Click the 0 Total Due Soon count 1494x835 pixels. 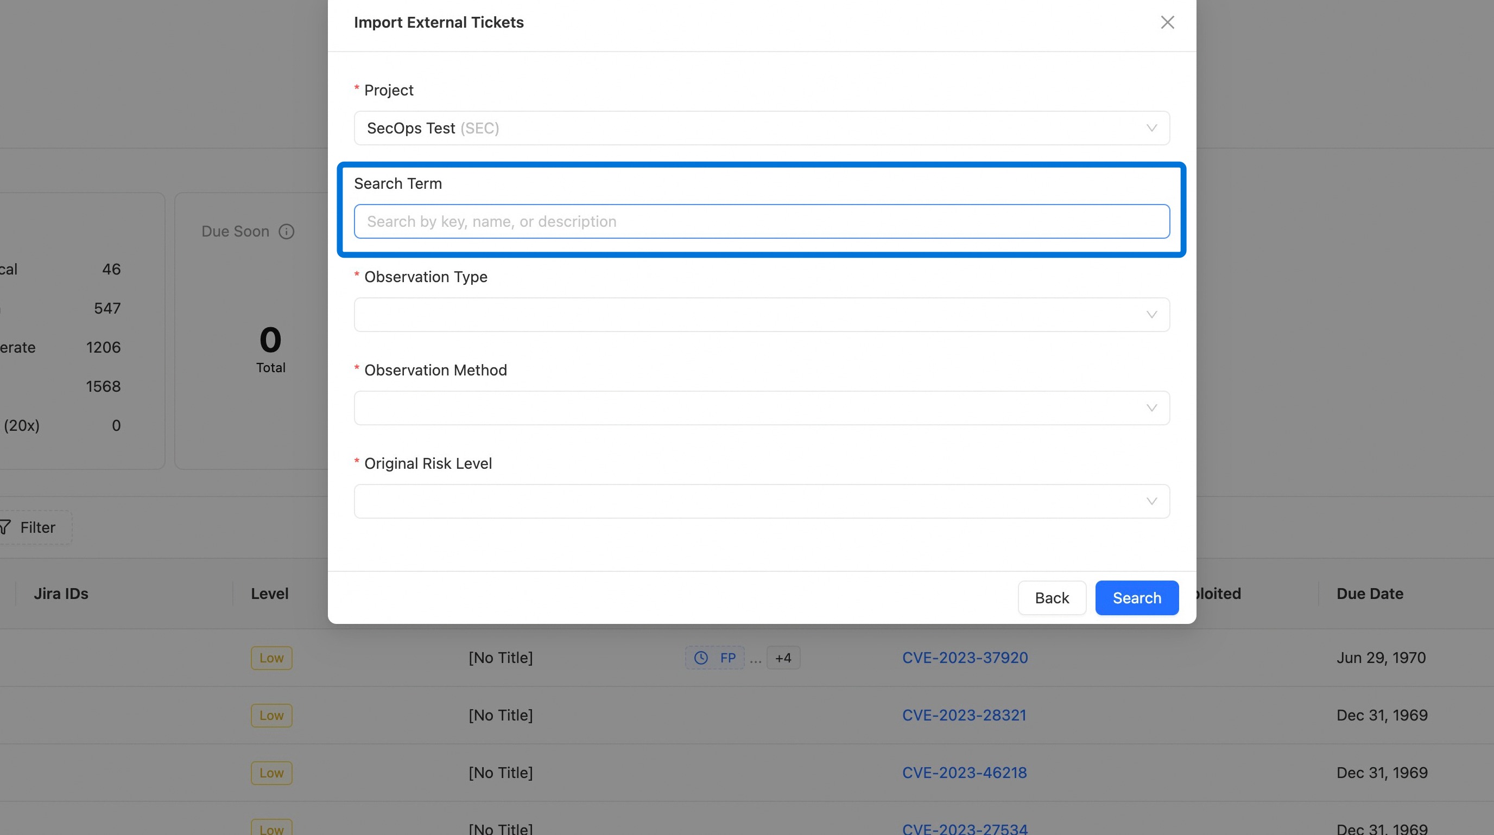270,349
